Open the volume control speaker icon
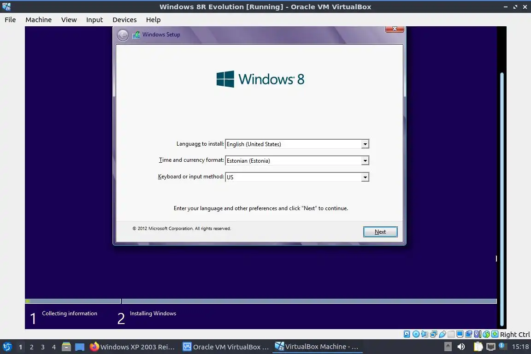531x354 pixels. pos(461,347)
